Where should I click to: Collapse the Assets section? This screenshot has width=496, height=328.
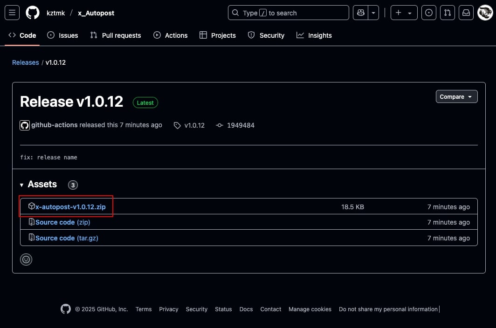tap(38, 184)
